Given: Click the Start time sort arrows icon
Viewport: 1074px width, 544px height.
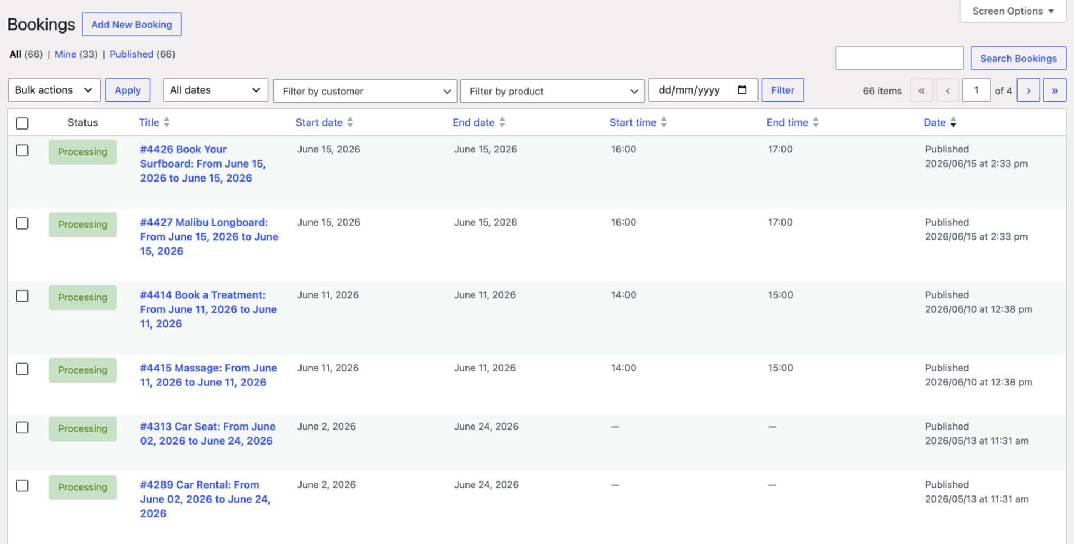Looking at the screenshot, I should pyautogui.click(x=664, y=122).
